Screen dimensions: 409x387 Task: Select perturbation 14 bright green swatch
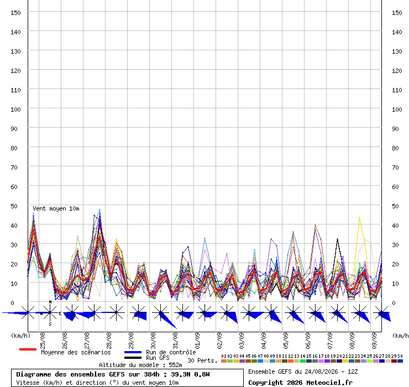click(302, 361)
